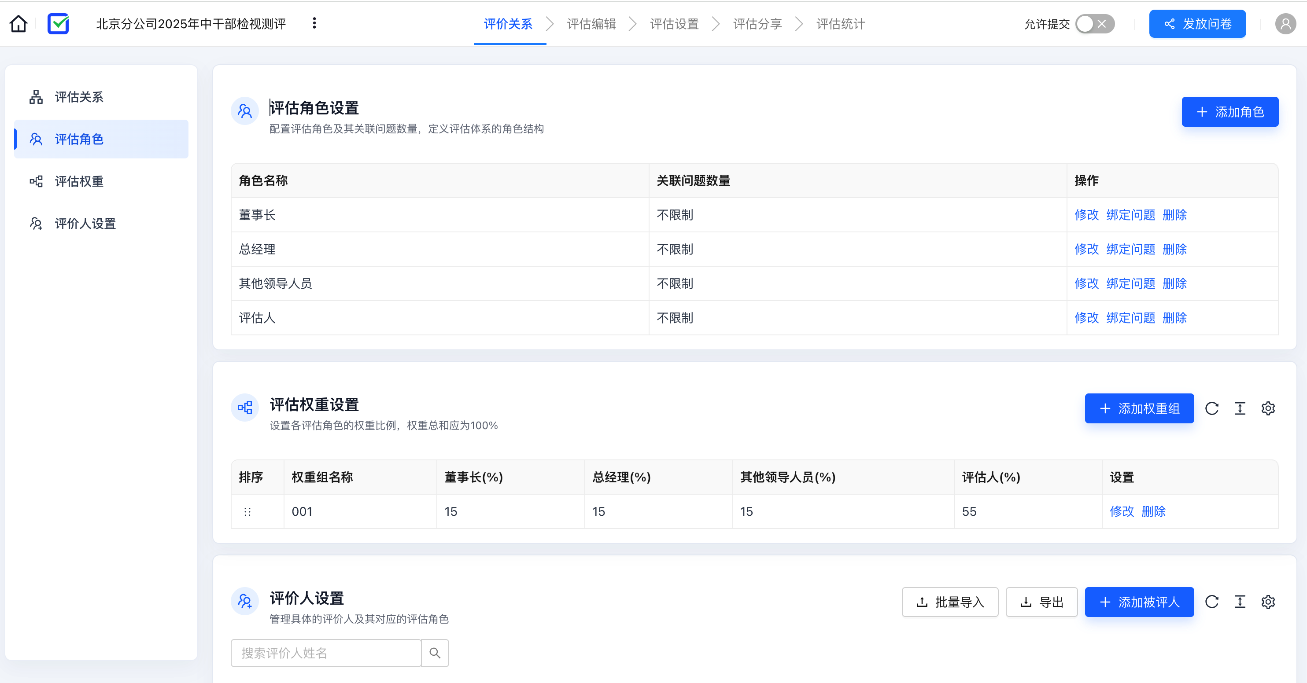Screen dimensions: 1307x683
Task: Open column settings gear in 评价人设置
Action: (x=1268, y=602)
